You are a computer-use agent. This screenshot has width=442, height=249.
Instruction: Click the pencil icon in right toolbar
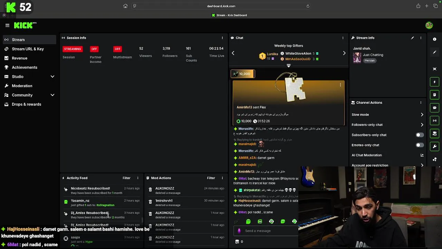pyautogui.click(x=435, y=52)
